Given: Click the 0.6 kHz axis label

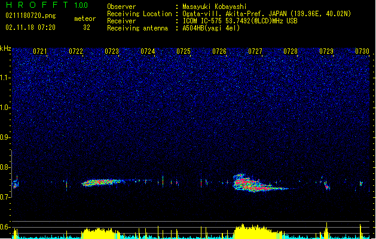Looking at the screenshot, I should (5, 227).
